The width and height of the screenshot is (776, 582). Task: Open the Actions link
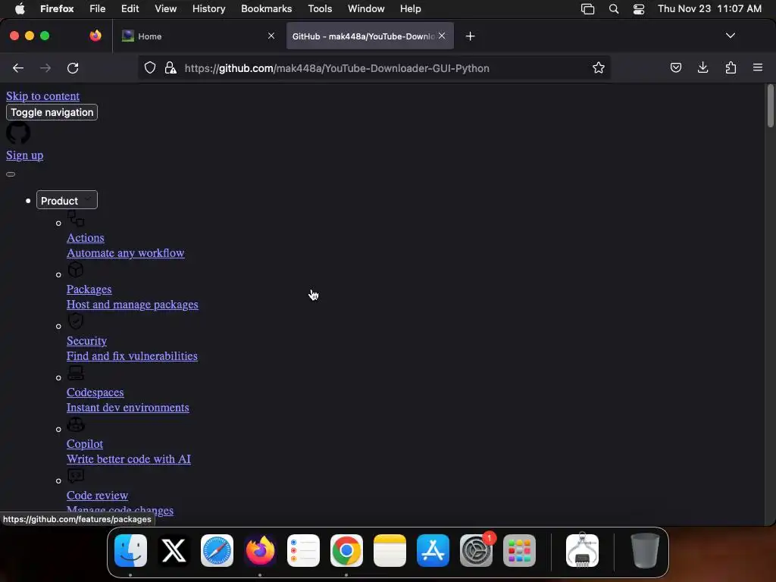(86, 237)
